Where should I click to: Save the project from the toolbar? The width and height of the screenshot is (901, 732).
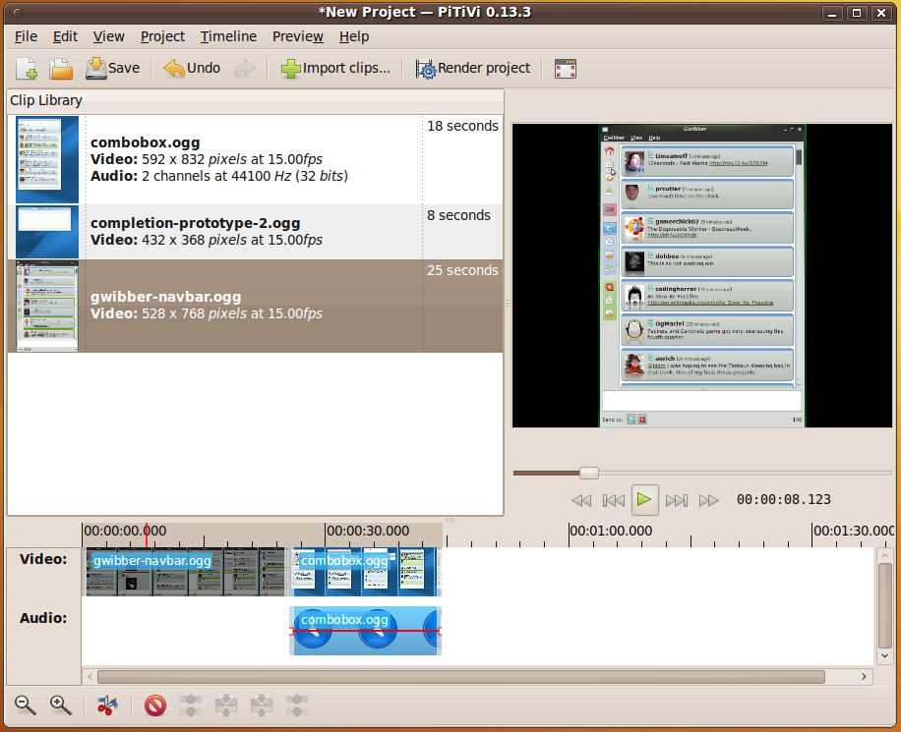(x=112, y=69)
